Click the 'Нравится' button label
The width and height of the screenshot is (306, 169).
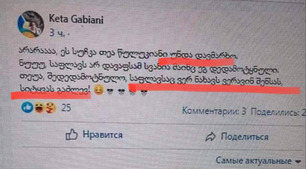point(103,135)
